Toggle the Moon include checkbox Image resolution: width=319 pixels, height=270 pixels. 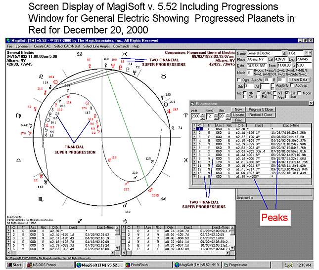[x=300, y=92]
